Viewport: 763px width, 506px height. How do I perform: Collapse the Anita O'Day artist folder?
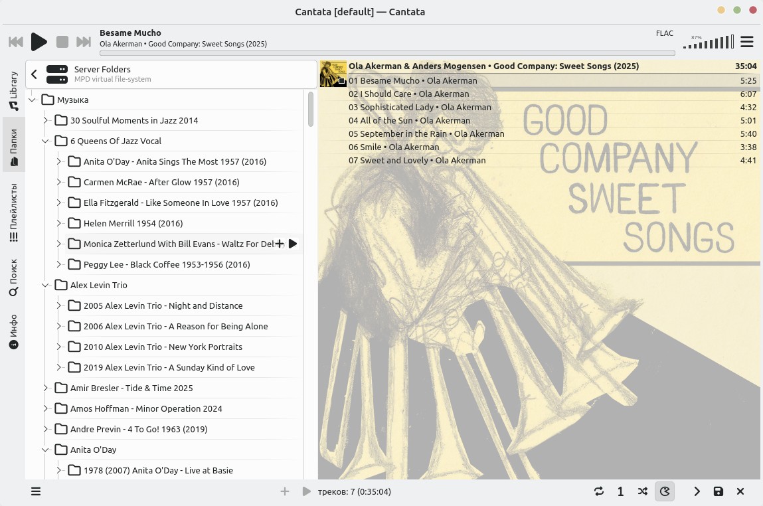pos(45,450)
